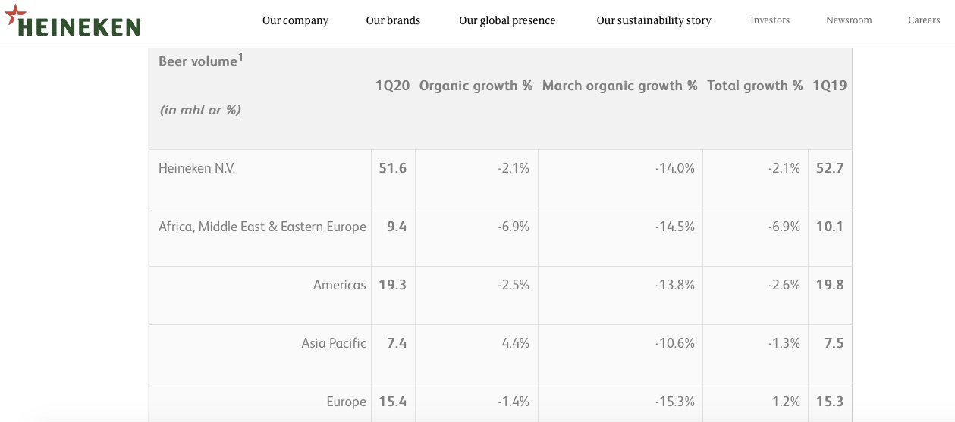This screenshot has width=955, height=422.
Task: Select the Americas row label
Action: pos(340,285)
